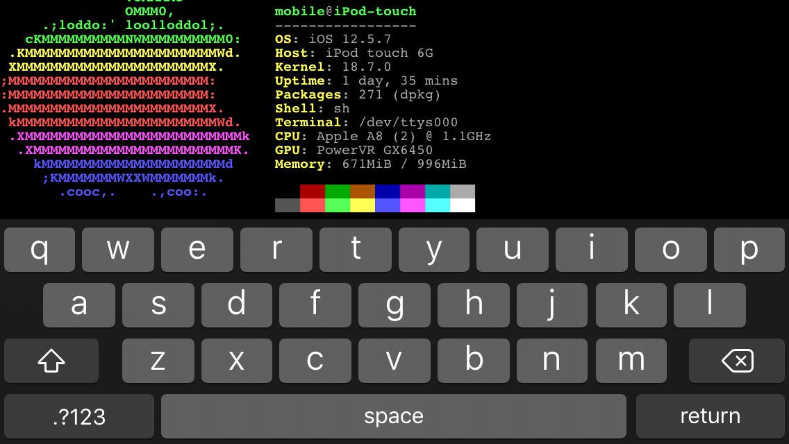Tap the letter a key
Viewport: 789px width, 444px height.
pos(79,305)
